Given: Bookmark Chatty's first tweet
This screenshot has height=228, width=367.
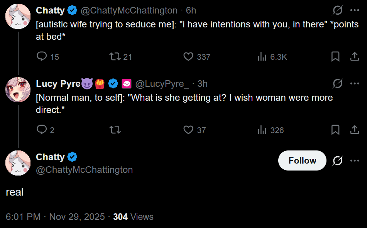Looking at the screenshot, I should 335,57.
